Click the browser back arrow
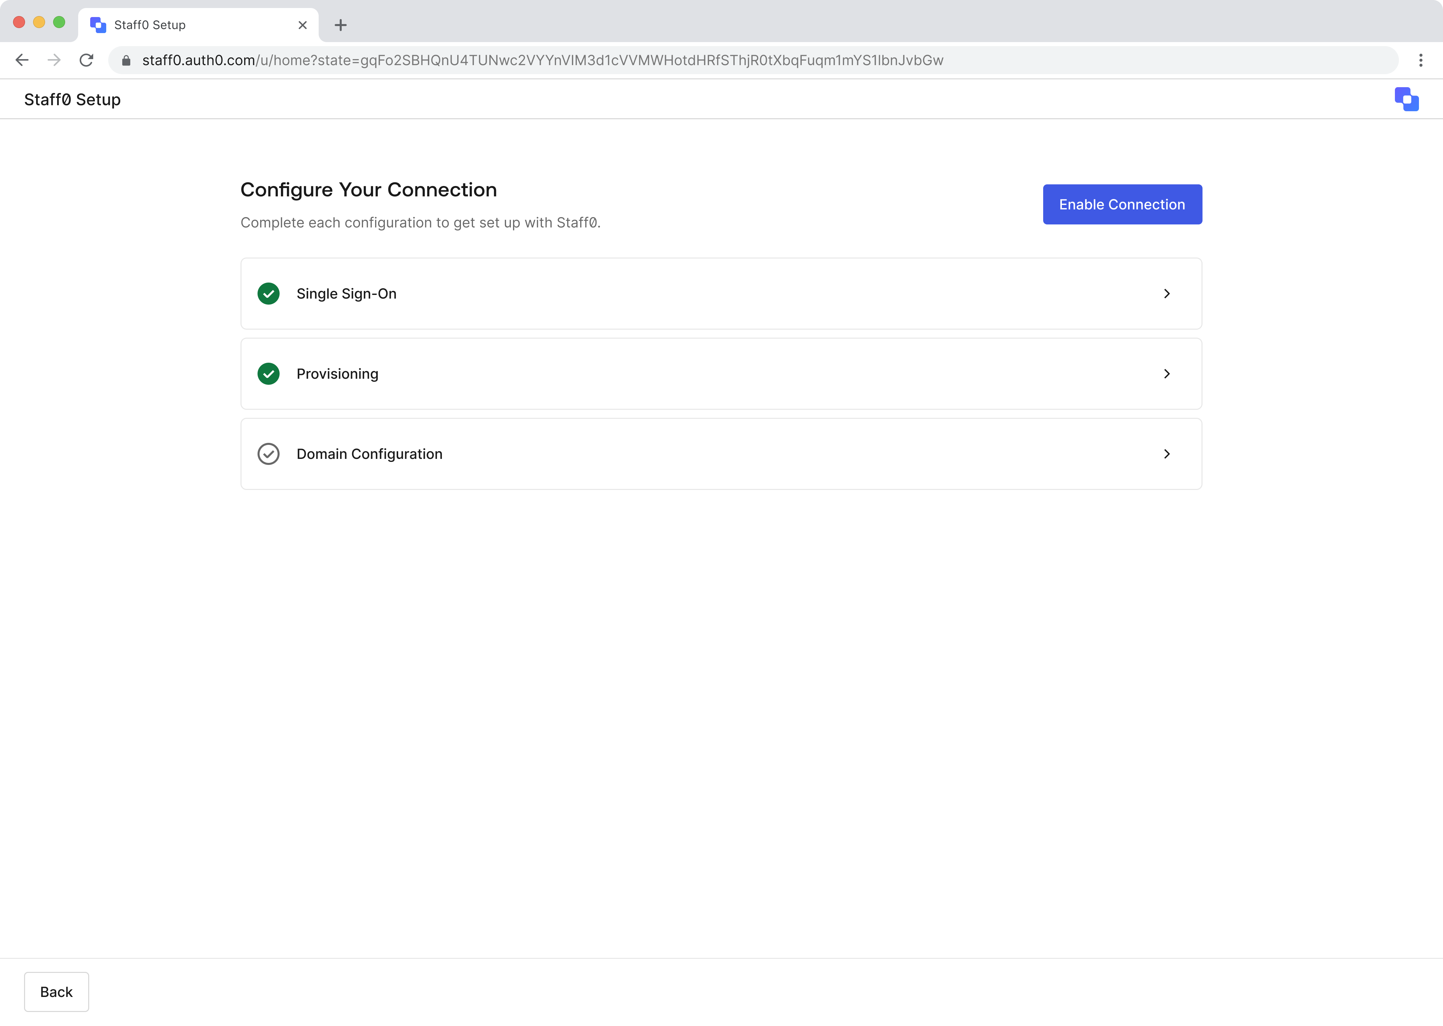The width and height of the screenshot is (1443, 1026). tap(22, 60)
